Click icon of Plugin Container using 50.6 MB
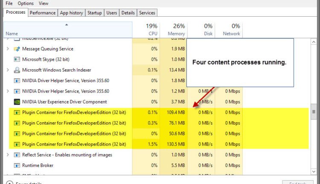Screen dimensions: 320x184 (x=17, y=134)
